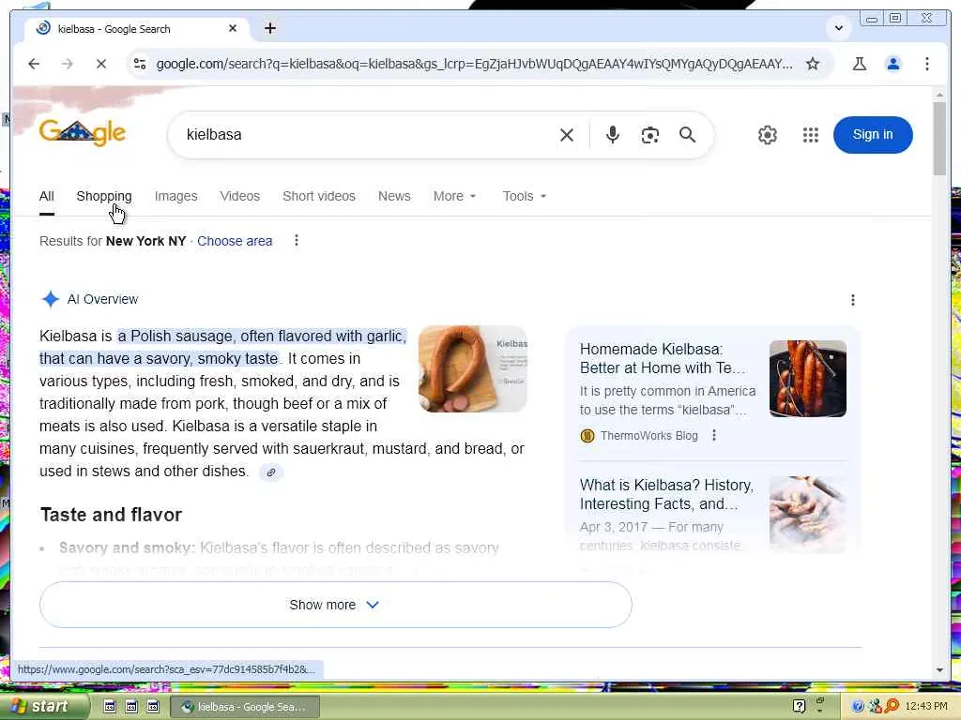Click the page vertical scrollbar thumb
Screen dimensions: 961x720
pos(939,139)
